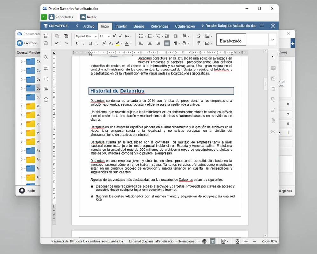317x254 pixels.
Task: Click the set document language globe icon
Action: pos(204,241)
